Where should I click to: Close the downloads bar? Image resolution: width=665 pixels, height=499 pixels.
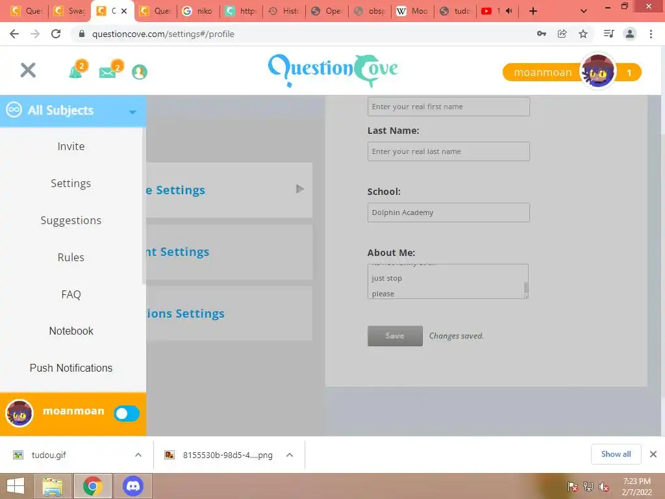(x=653, y=454)
